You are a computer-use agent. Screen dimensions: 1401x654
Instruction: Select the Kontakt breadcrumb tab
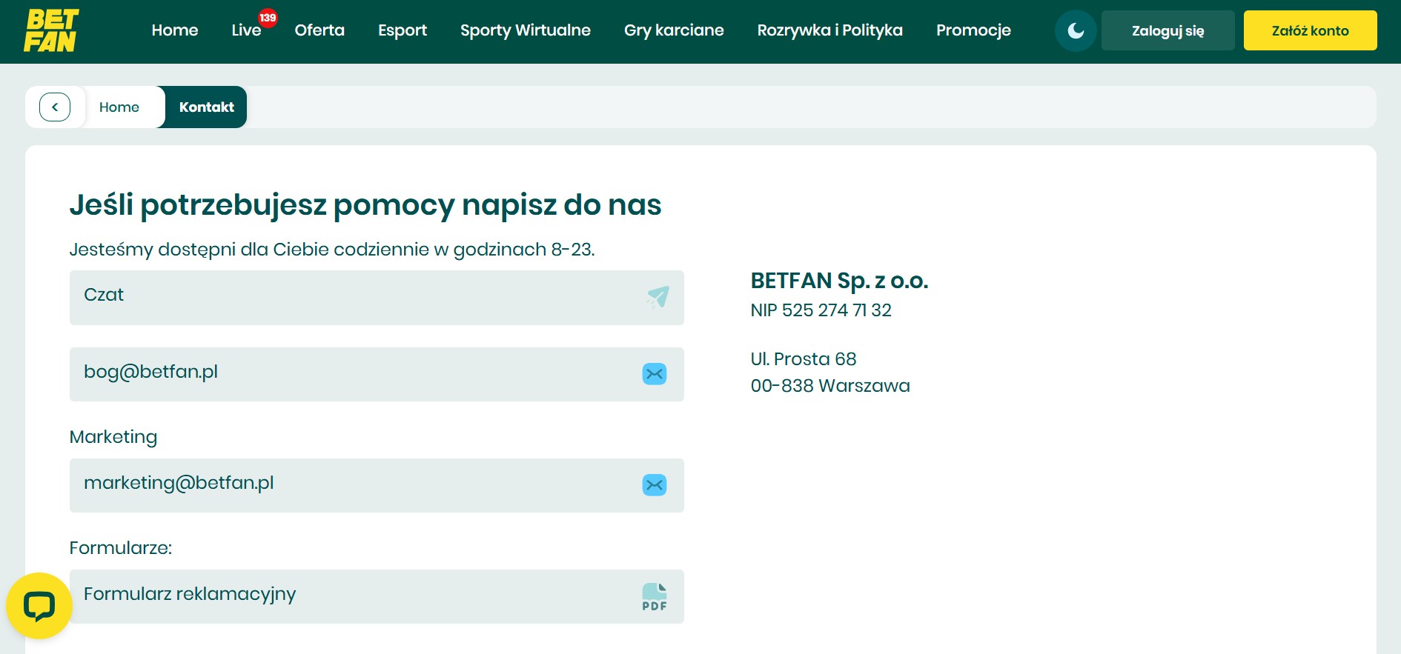coord(206,107)
